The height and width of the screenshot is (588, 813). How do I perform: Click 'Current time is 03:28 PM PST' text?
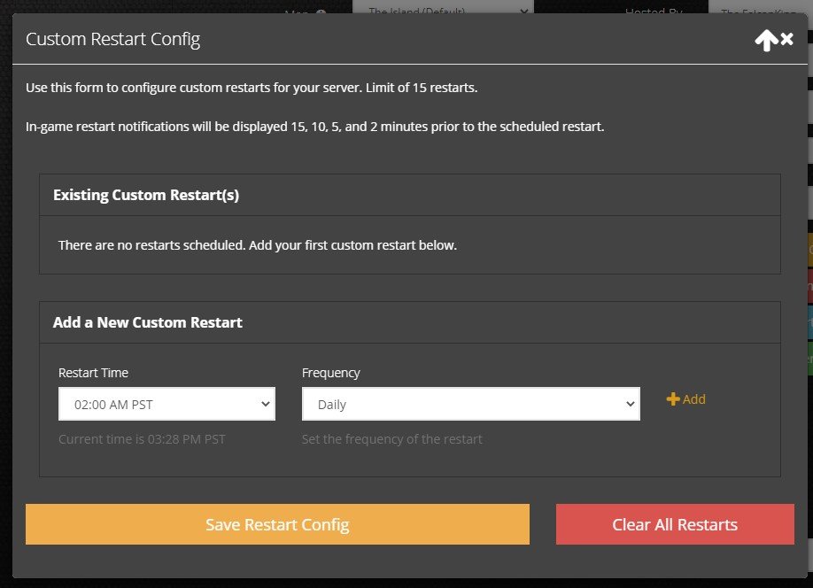click(x=142, y=439)
